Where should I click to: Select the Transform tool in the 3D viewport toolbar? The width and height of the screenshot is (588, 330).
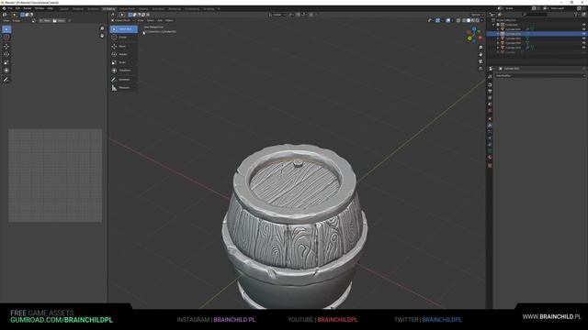pos(123,71)
